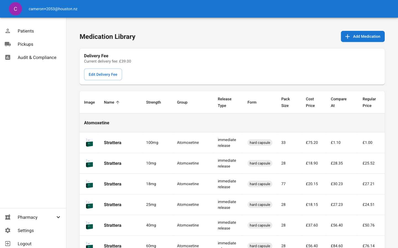Click the Regular Price column header
The width and height of the screenshot is (398, 248).
pos(369,102)
